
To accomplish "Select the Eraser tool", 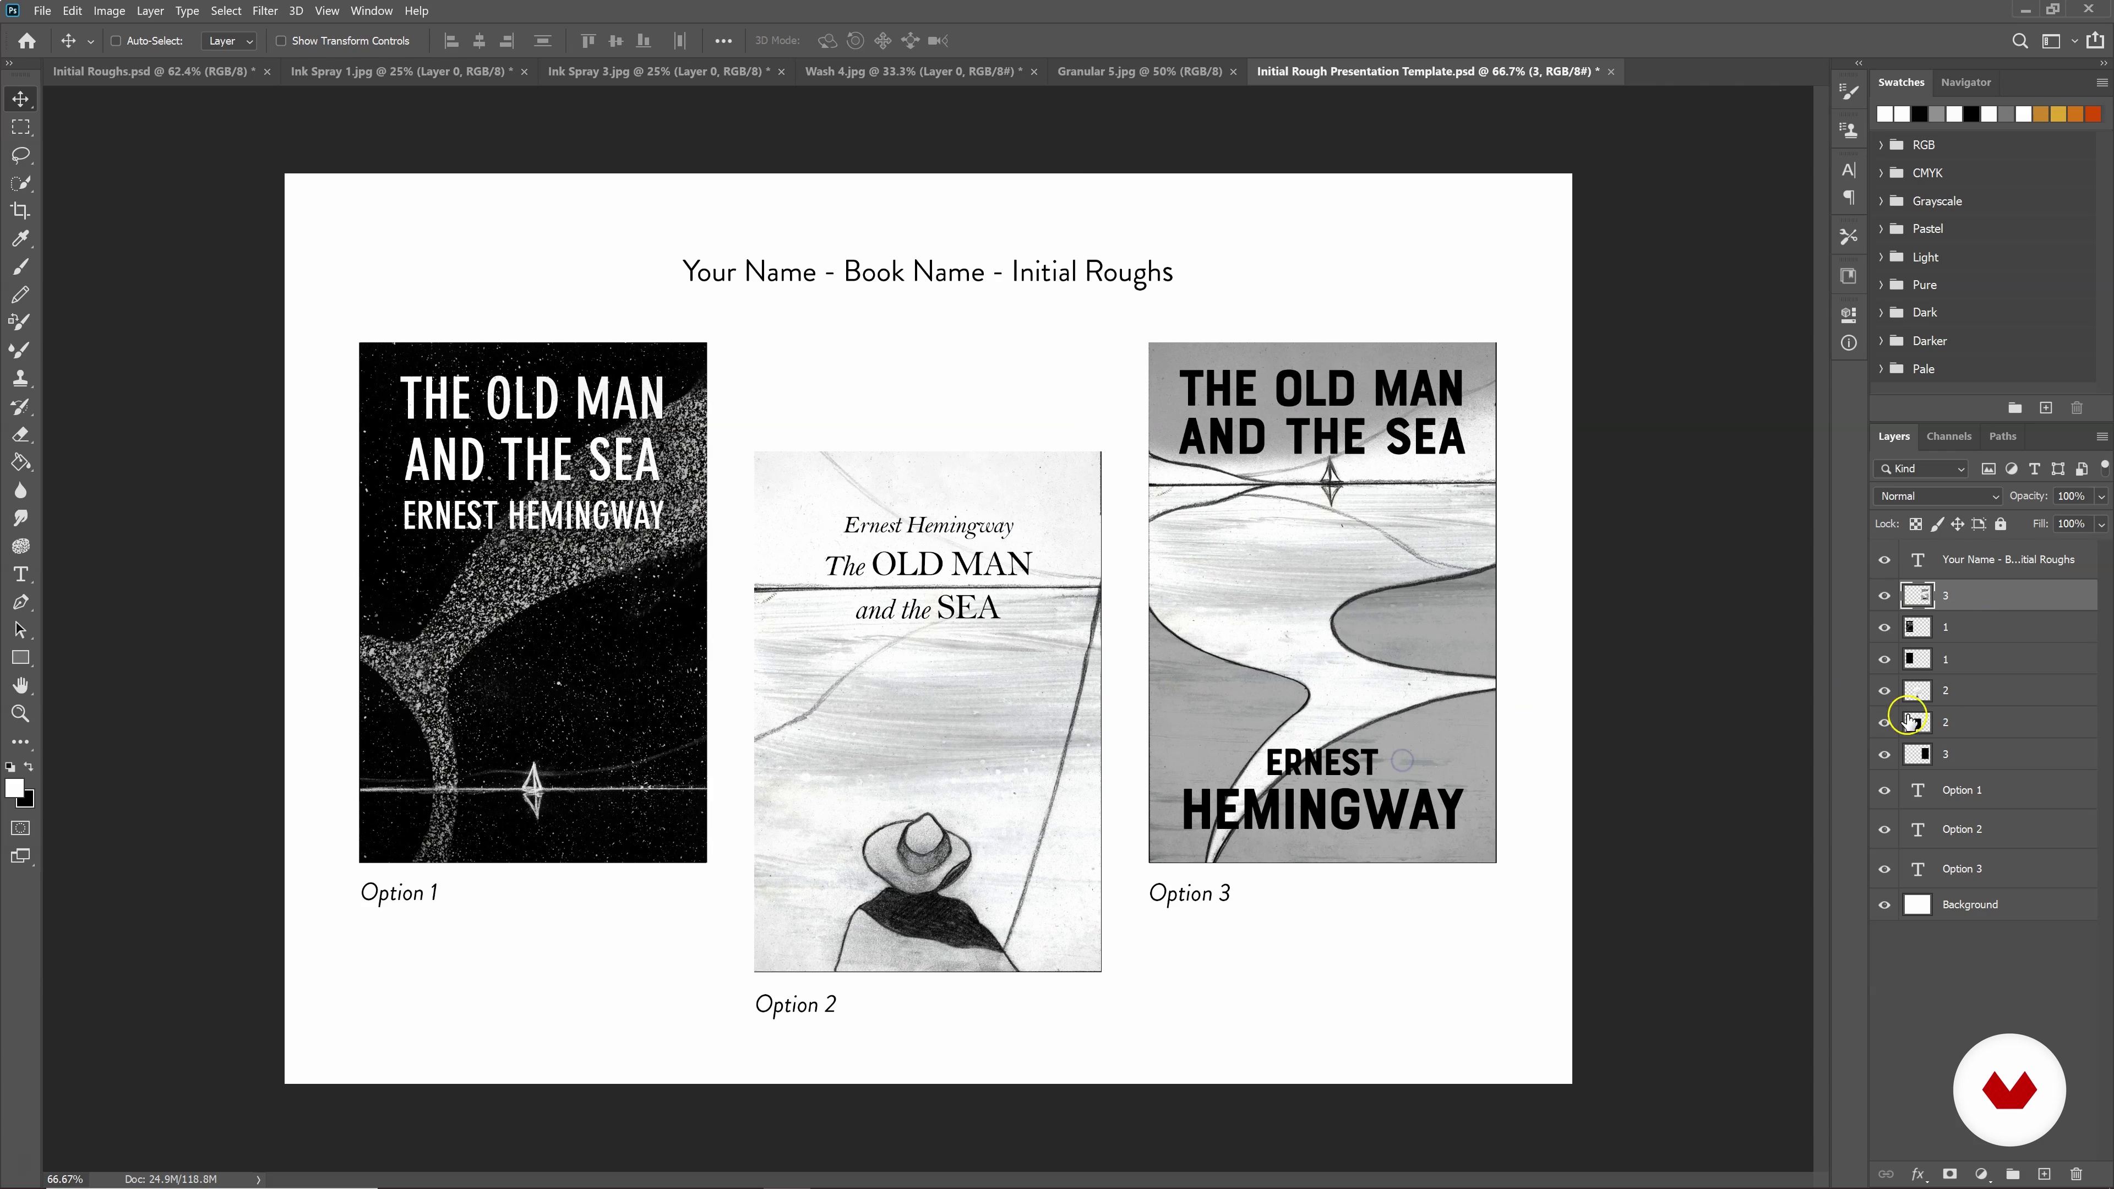I will (x=20, y=434).
